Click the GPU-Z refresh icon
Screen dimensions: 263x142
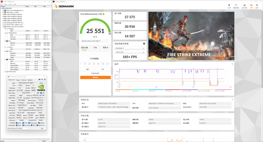[42, 80]
